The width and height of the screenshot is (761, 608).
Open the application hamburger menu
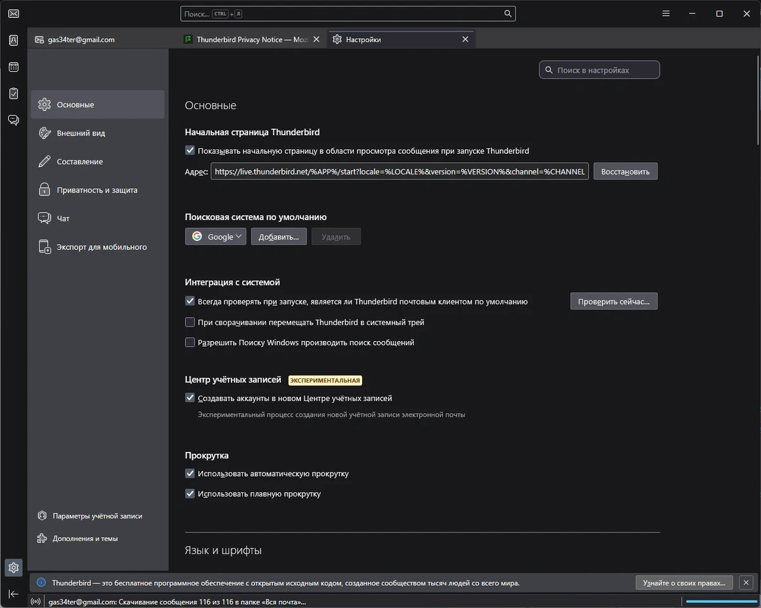pyautogui.click(x=666, y=13)
